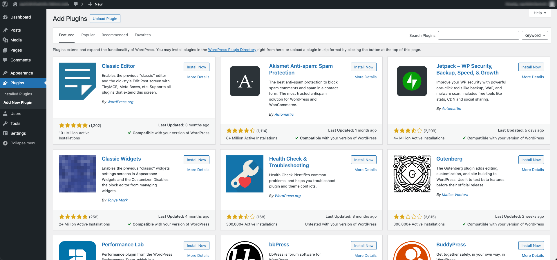Image resolution: width=557 pixels, height=260 pixels.
Task: Expand the Help panel
Action: [x=540, y=13]
